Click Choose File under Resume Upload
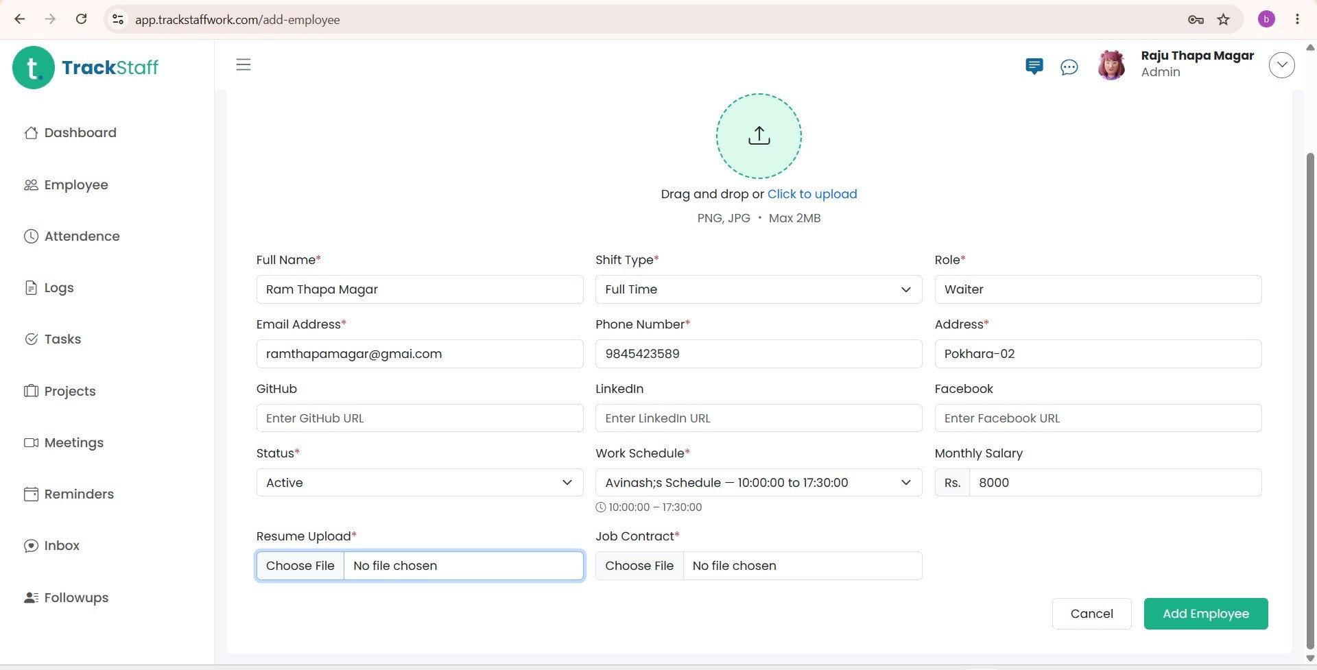Image resolution: width=1317 pixels, height=670 pixels. point(300,566)
